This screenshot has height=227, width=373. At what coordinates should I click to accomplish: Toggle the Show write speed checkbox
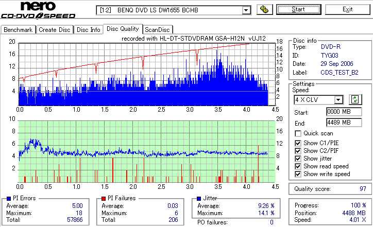298,174
